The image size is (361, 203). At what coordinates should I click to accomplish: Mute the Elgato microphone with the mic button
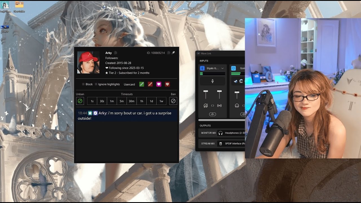[x=213, y=81]
